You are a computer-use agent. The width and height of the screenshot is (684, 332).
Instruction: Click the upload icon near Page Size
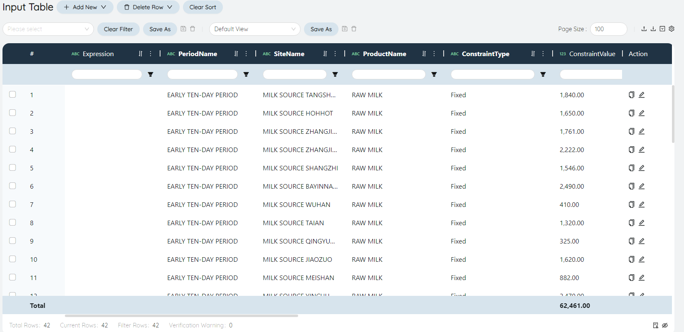point(644,29)
